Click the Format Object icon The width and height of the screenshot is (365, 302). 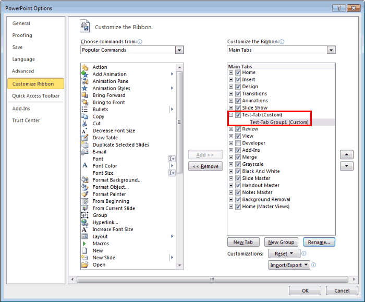85,187
